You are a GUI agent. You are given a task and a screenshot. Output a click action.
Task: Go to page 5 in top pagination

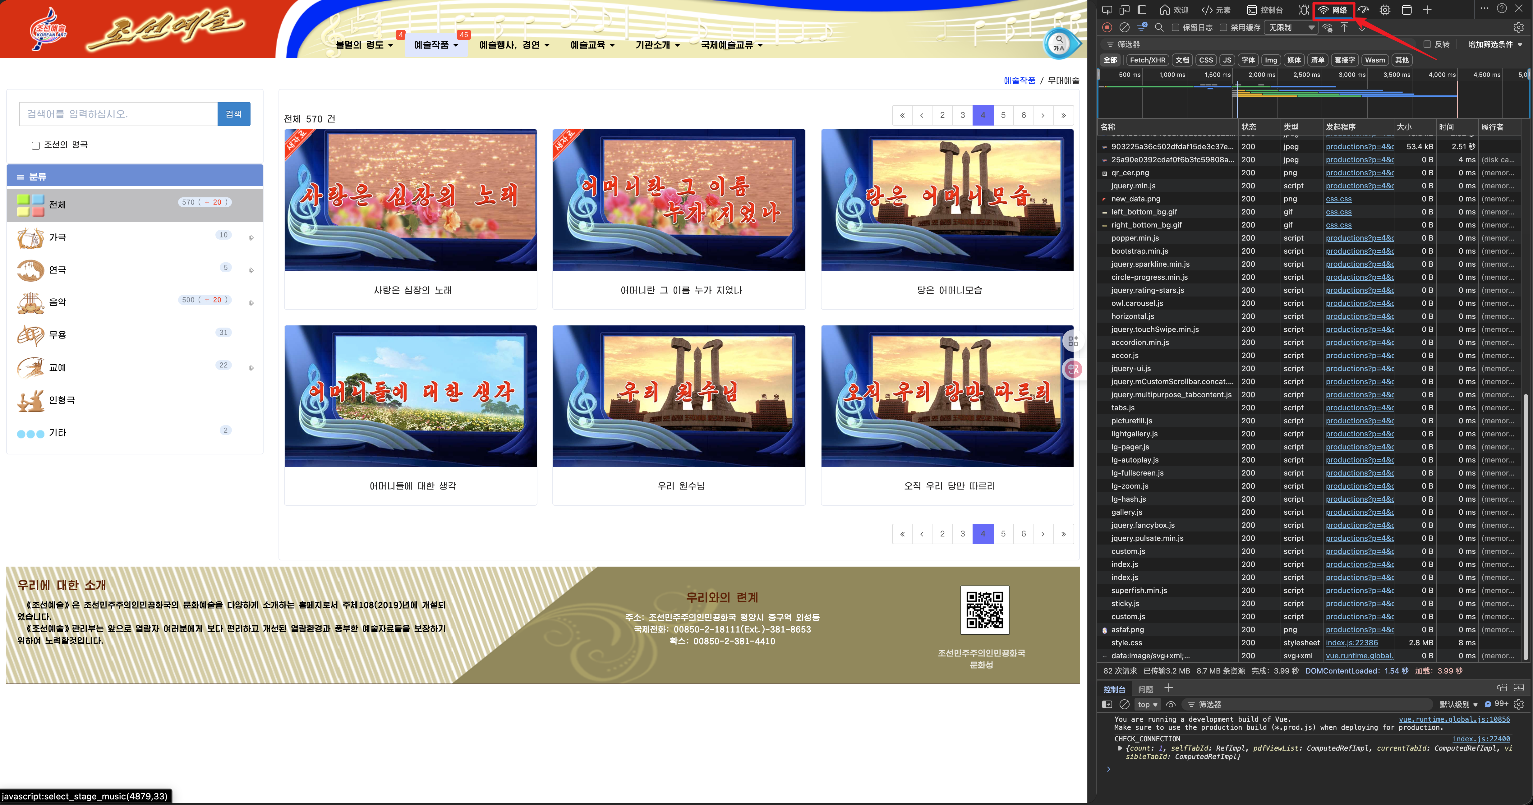pos(1003,115)
